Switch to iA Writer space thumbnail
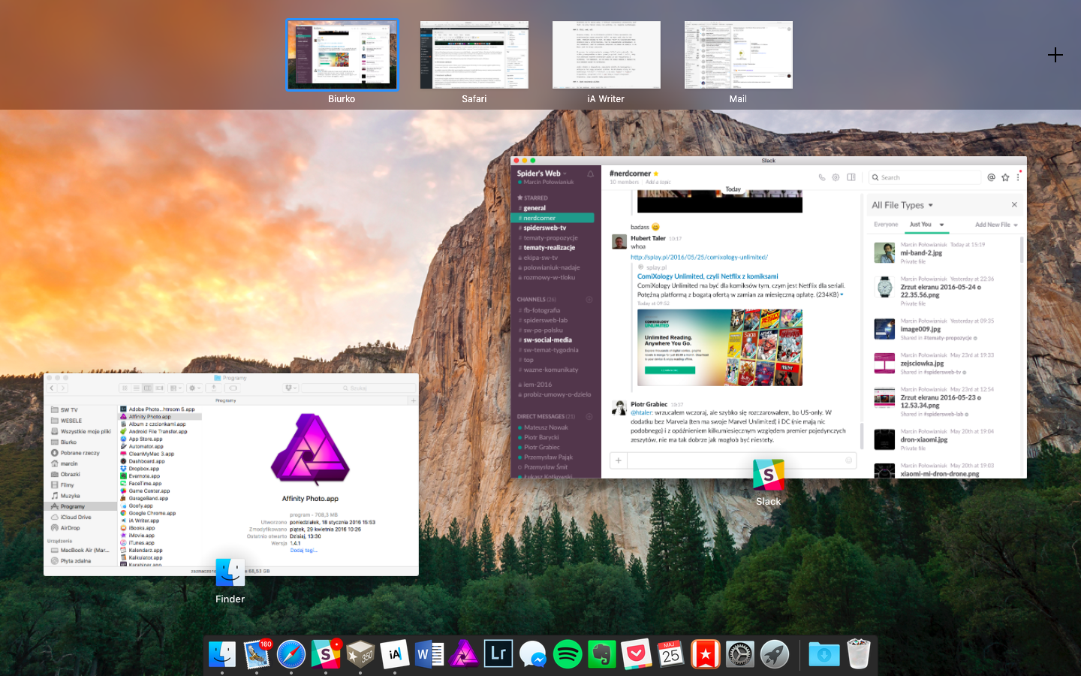Viewport: 1081px width, 676px height. click(x=607, y=55)
